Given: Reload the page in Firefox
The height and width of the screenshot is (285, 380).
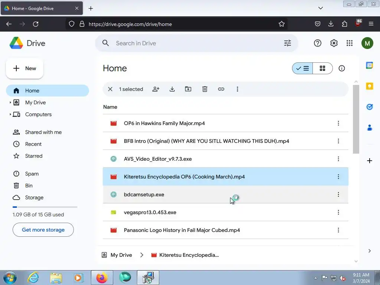Looking at the screenshot, I should 36,24.
